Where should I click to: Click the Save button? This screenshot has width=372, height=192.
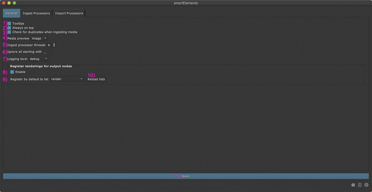pyautogui.click(x=186, y=176)
